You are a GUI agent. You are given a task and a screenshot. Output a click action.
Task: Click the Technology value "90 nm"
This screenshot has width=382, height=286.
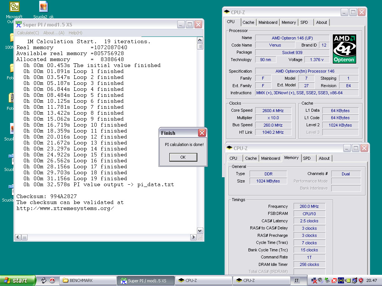266,60
